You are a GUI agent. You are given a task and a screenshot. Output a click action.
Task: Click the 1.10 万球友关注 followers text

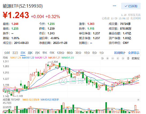tap(131, 15)
